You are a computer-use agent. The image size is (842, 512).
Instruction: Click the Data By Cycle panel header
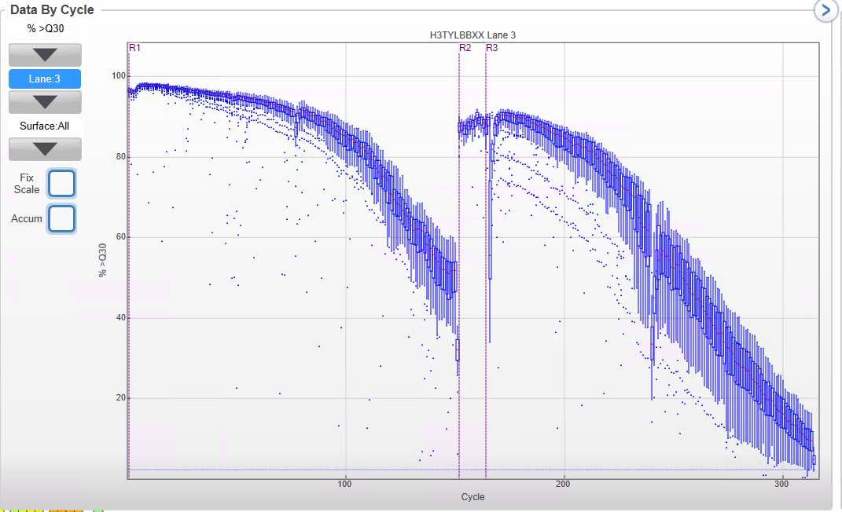(52, 9)
